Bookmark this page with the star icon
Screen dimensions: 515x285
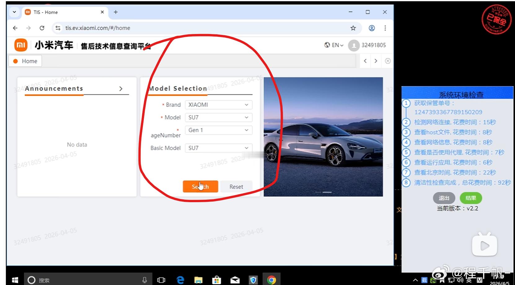353,28
